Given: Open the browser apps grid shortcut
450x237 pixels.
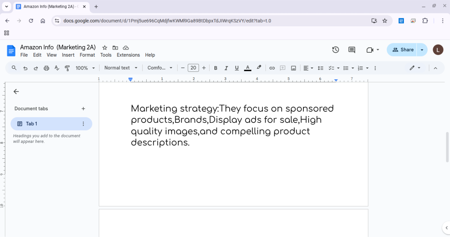Looking at the screenshot, I should pyautogui.click(x=6, y=33).
